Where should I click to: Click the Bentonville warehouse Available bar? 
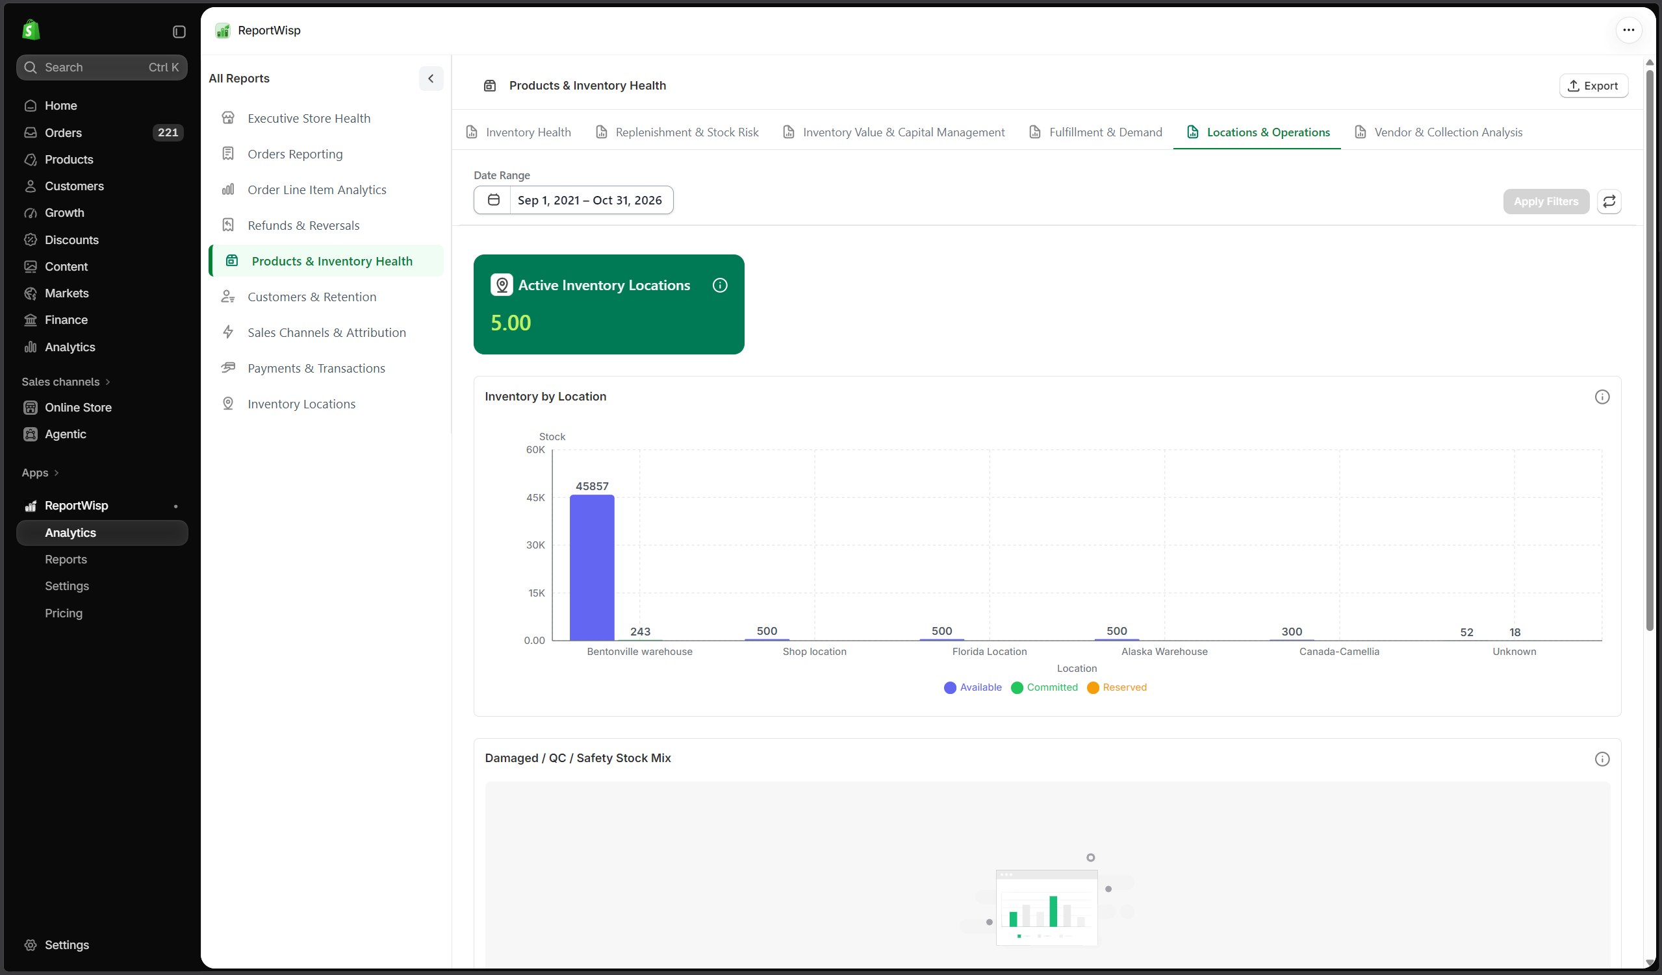[592, 567]
